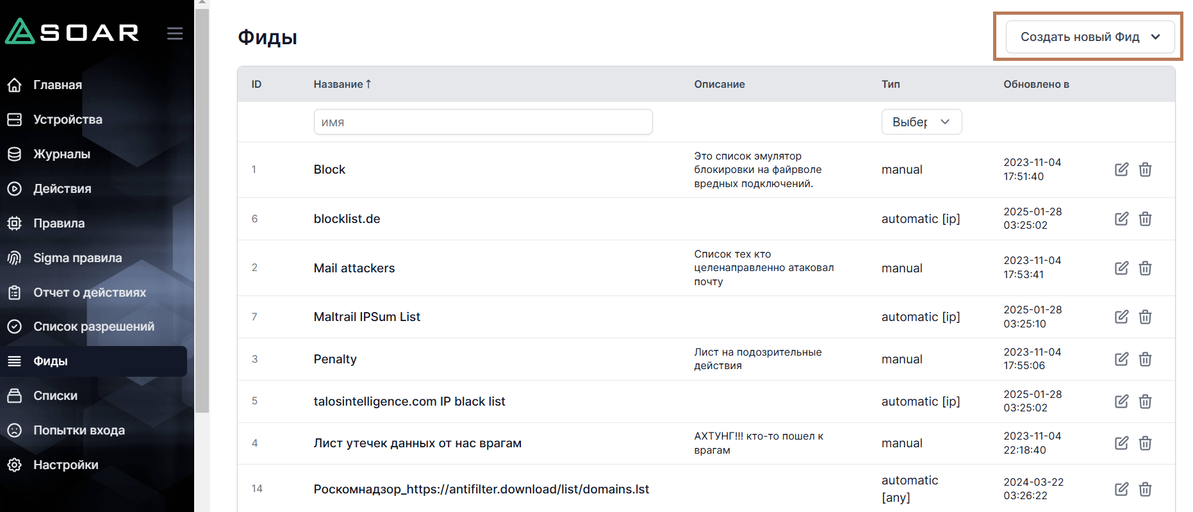1193x512 pixels.
Task: Click the имя filter input field
Action: [482, 122]
